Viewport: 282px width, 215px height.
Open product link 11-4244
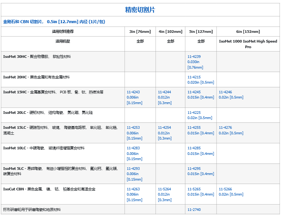(x=164, y=92)
